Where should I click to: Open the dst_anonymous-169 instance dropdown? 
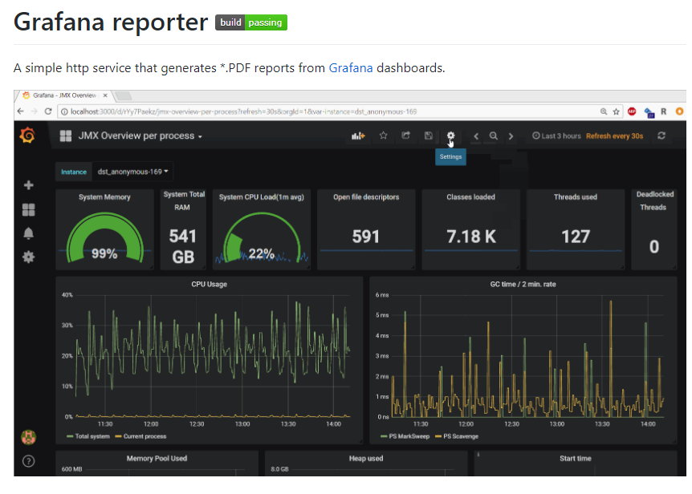(132, 172)
